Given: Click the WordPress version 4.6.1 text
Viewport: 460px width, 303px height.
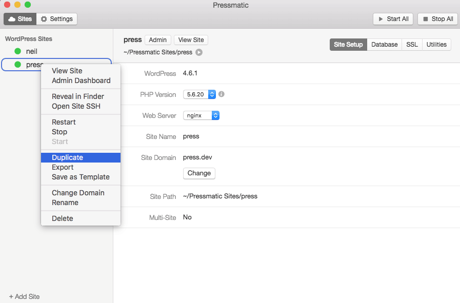Looking at the screenshot, I should (190, 73).
